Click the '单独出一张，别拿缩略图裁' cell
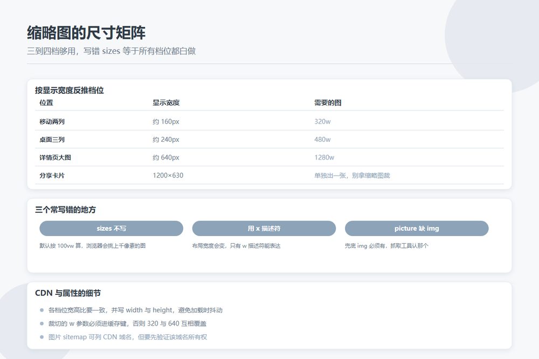The image size is (539, 359). (353, 175)
